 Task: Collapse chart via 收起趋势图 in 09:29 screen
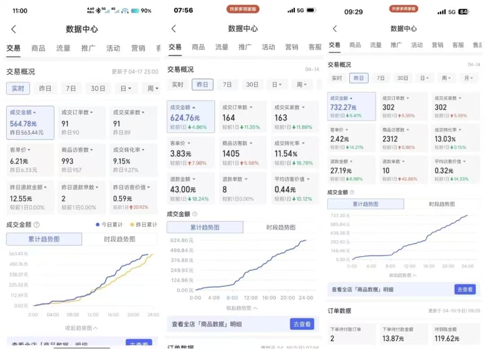click(x=403, y=275)
